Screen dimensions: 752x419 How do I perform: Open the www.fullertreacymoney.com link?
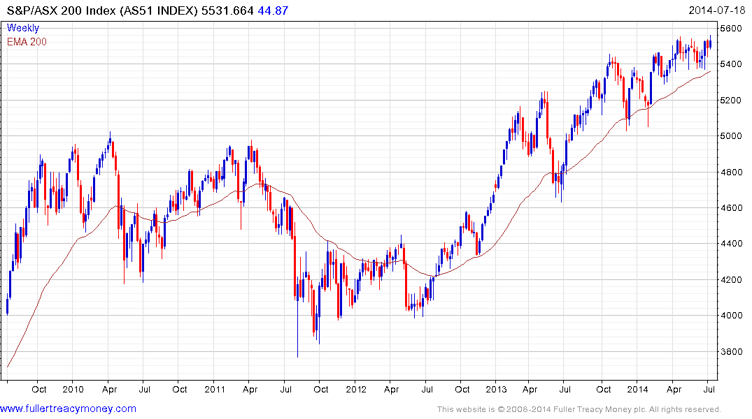coord(68,409)
